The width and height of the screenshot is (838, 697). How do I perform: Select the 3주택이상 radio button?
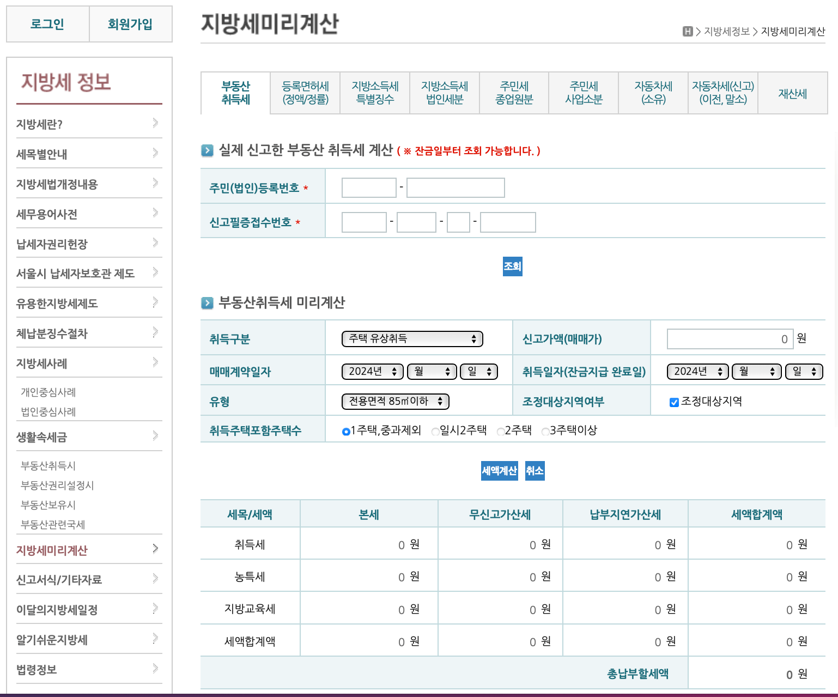(x=545, y=431)
